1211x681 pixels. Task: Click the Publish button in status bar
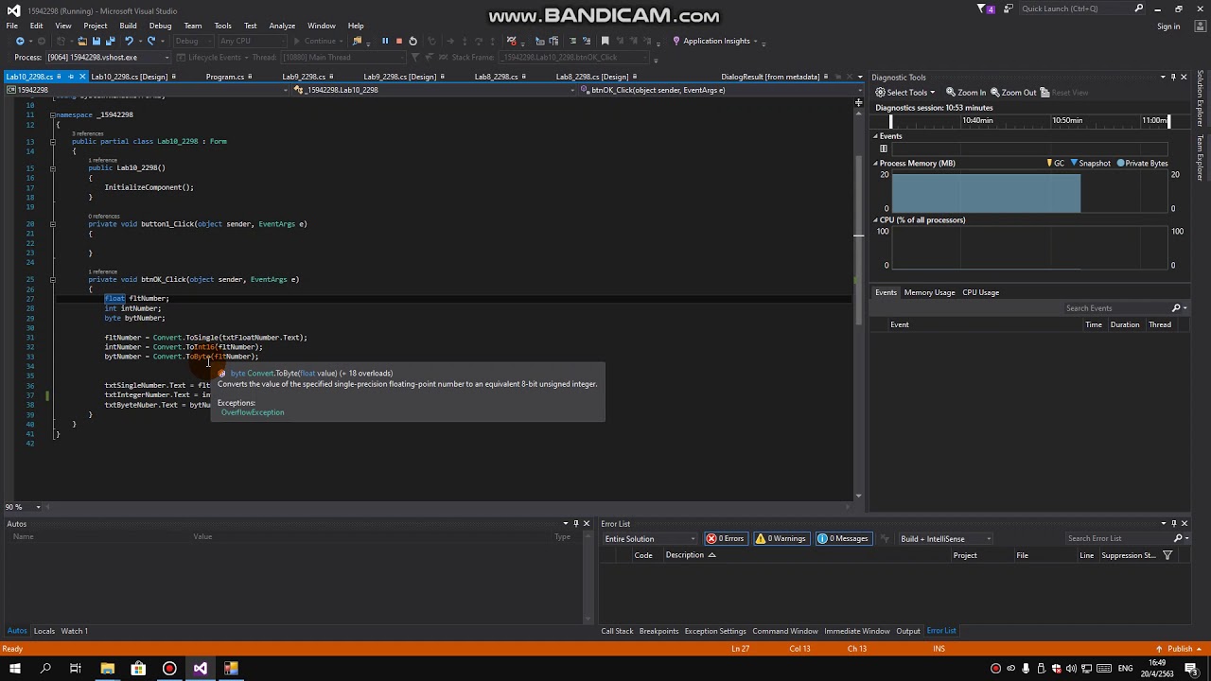tap(1180, 649)
